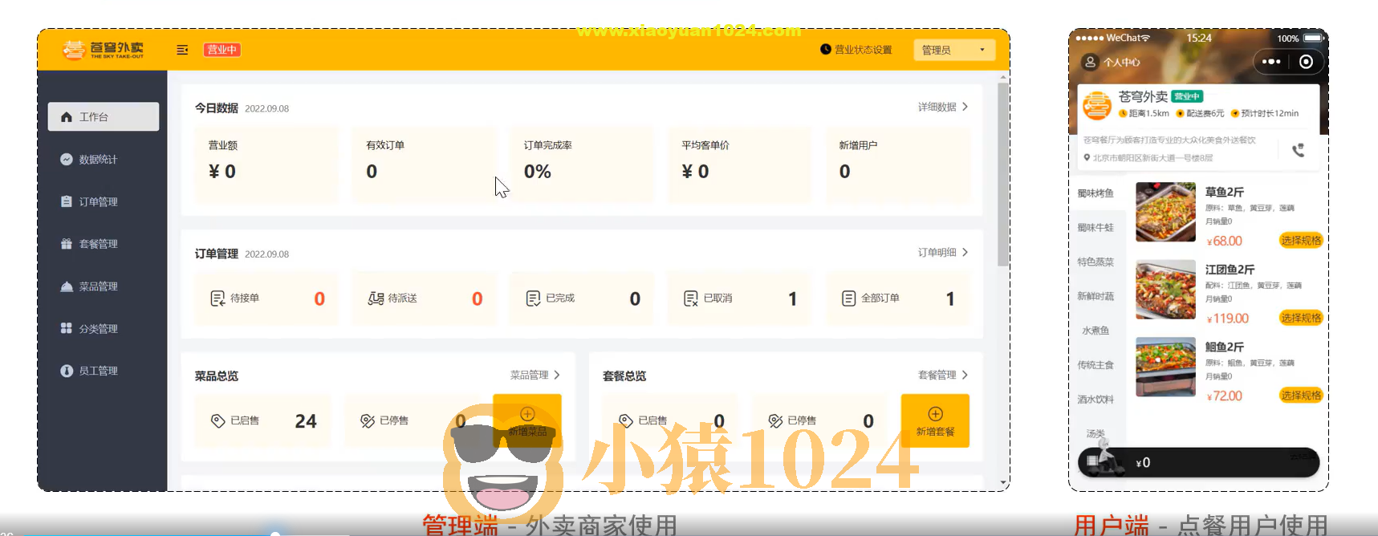Click the 有效订单 data card

424,164
